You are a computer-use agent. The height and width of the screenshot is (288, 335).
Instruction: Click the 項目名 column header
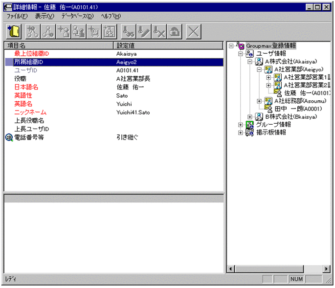pos(59,45)
